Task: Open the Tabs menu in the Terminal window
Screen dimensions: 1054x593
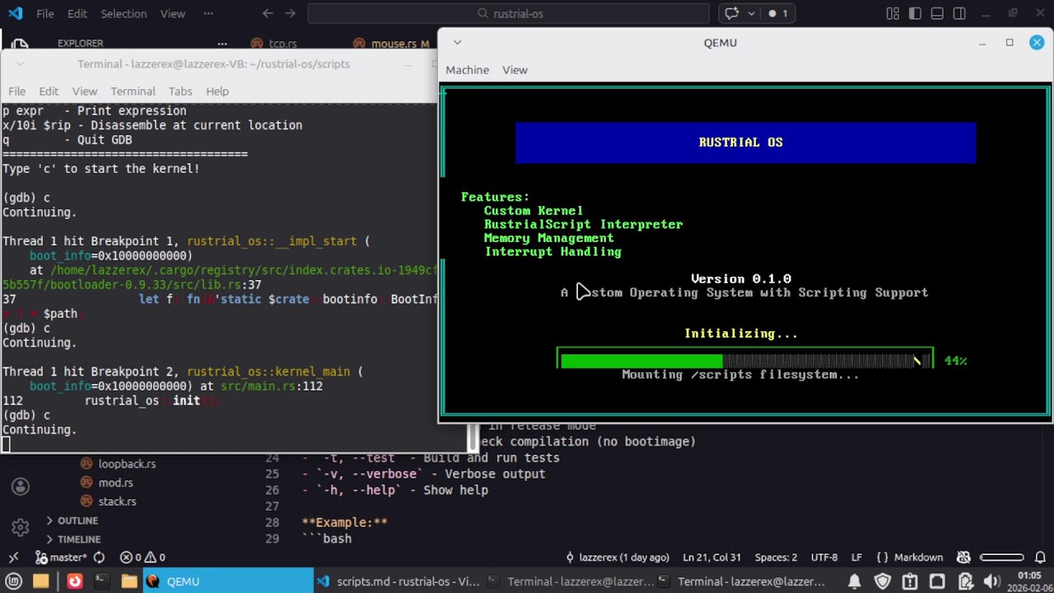Action: [x=180, y=91]
